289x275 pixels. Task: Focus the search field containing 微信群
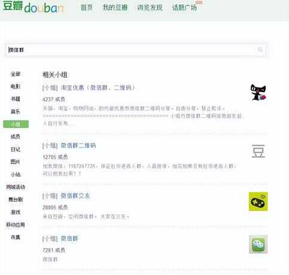(135, 50)
